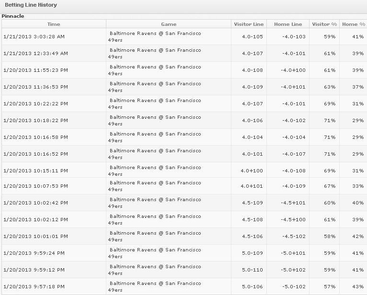Select the Pinnacle sportsbook label
This screenshot has height=295, width=367.
pyautogui.click(x=13, y=16)
